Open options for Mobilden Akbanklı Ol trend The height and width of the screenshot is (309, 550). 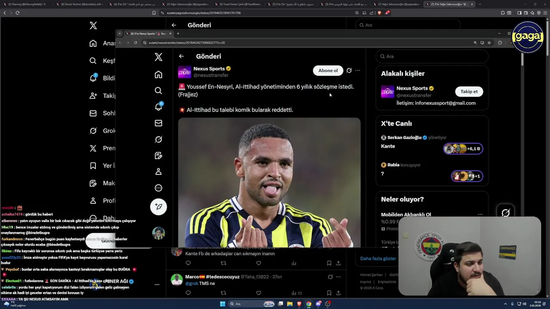tap(480, 214)
